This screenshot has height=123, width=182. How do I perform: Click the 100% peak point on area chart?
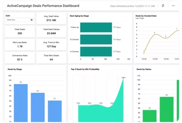tap(123, 78)
